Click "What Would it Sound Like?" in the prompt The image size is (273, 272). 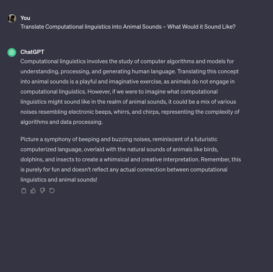(x=201, y=27)
